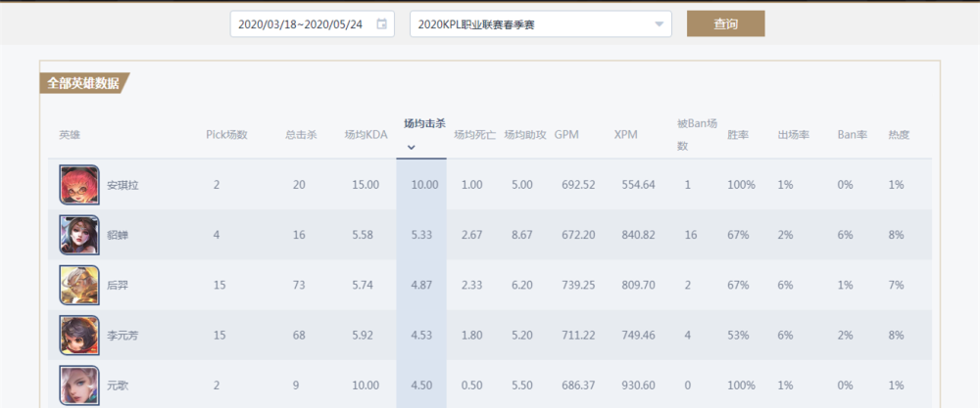Screen dimensions: 980x408
Task: Click 元歌 XPM value 930.60
Action: [x=639, y=385]
